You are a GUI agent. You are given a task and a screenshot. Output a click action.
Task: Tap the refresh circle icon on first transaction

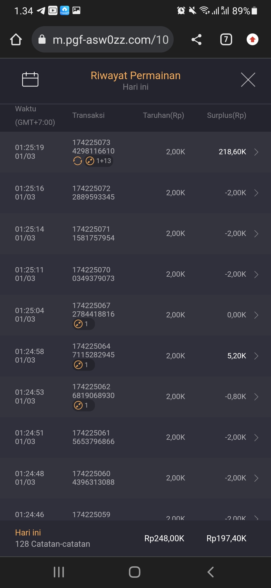click(x=78, y=161)
